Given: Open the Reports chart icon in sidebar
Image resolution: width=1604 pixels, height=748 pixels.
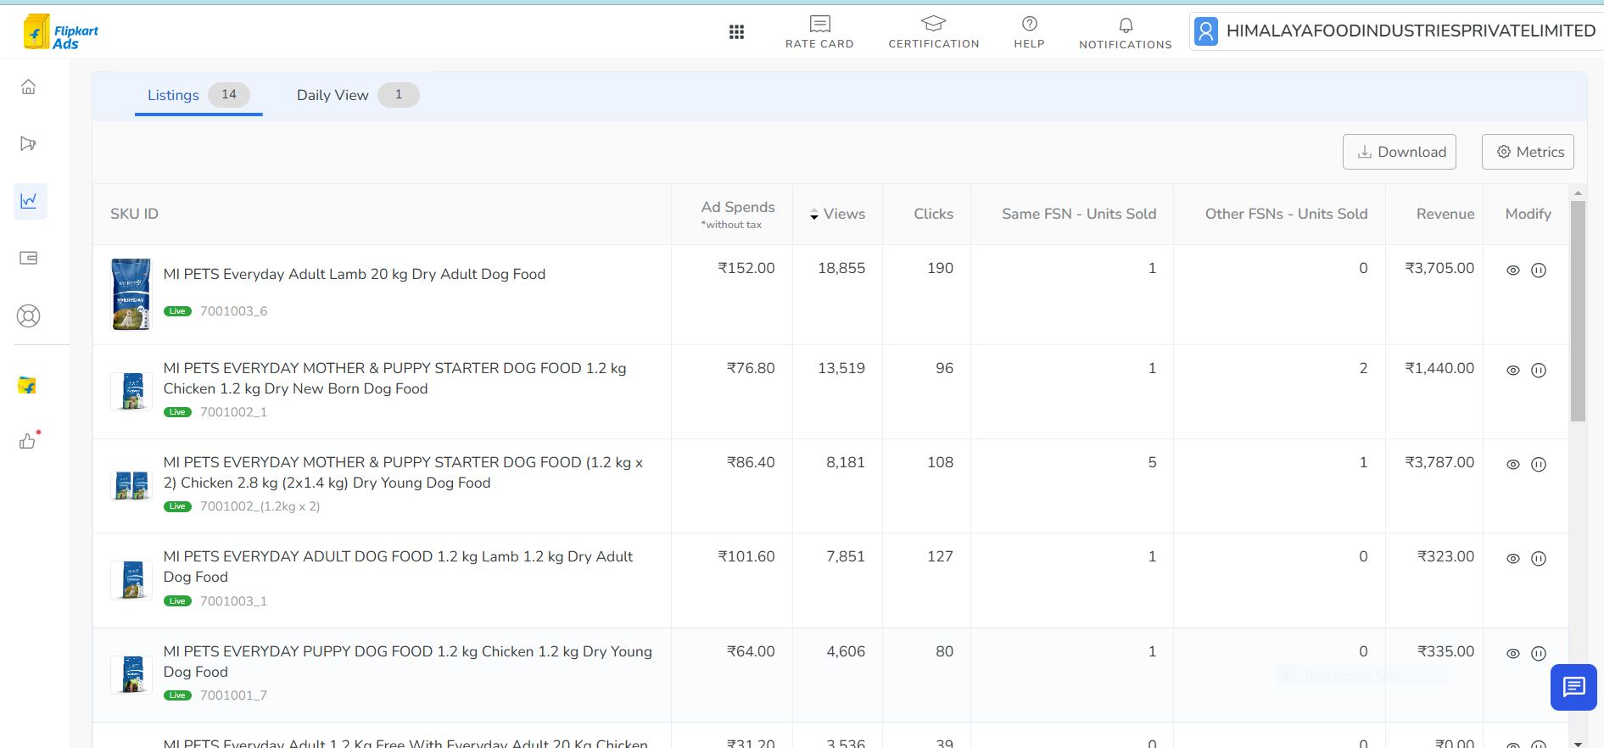Looking at the screenshot, I should click(30, 201).
